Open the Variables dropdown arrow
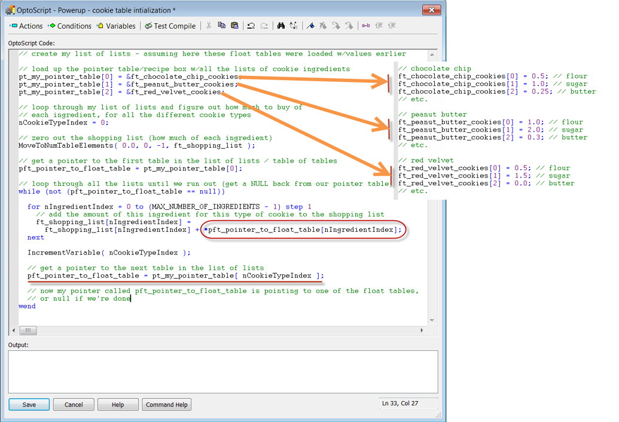 pyautogui.click(x=97, y=26)
